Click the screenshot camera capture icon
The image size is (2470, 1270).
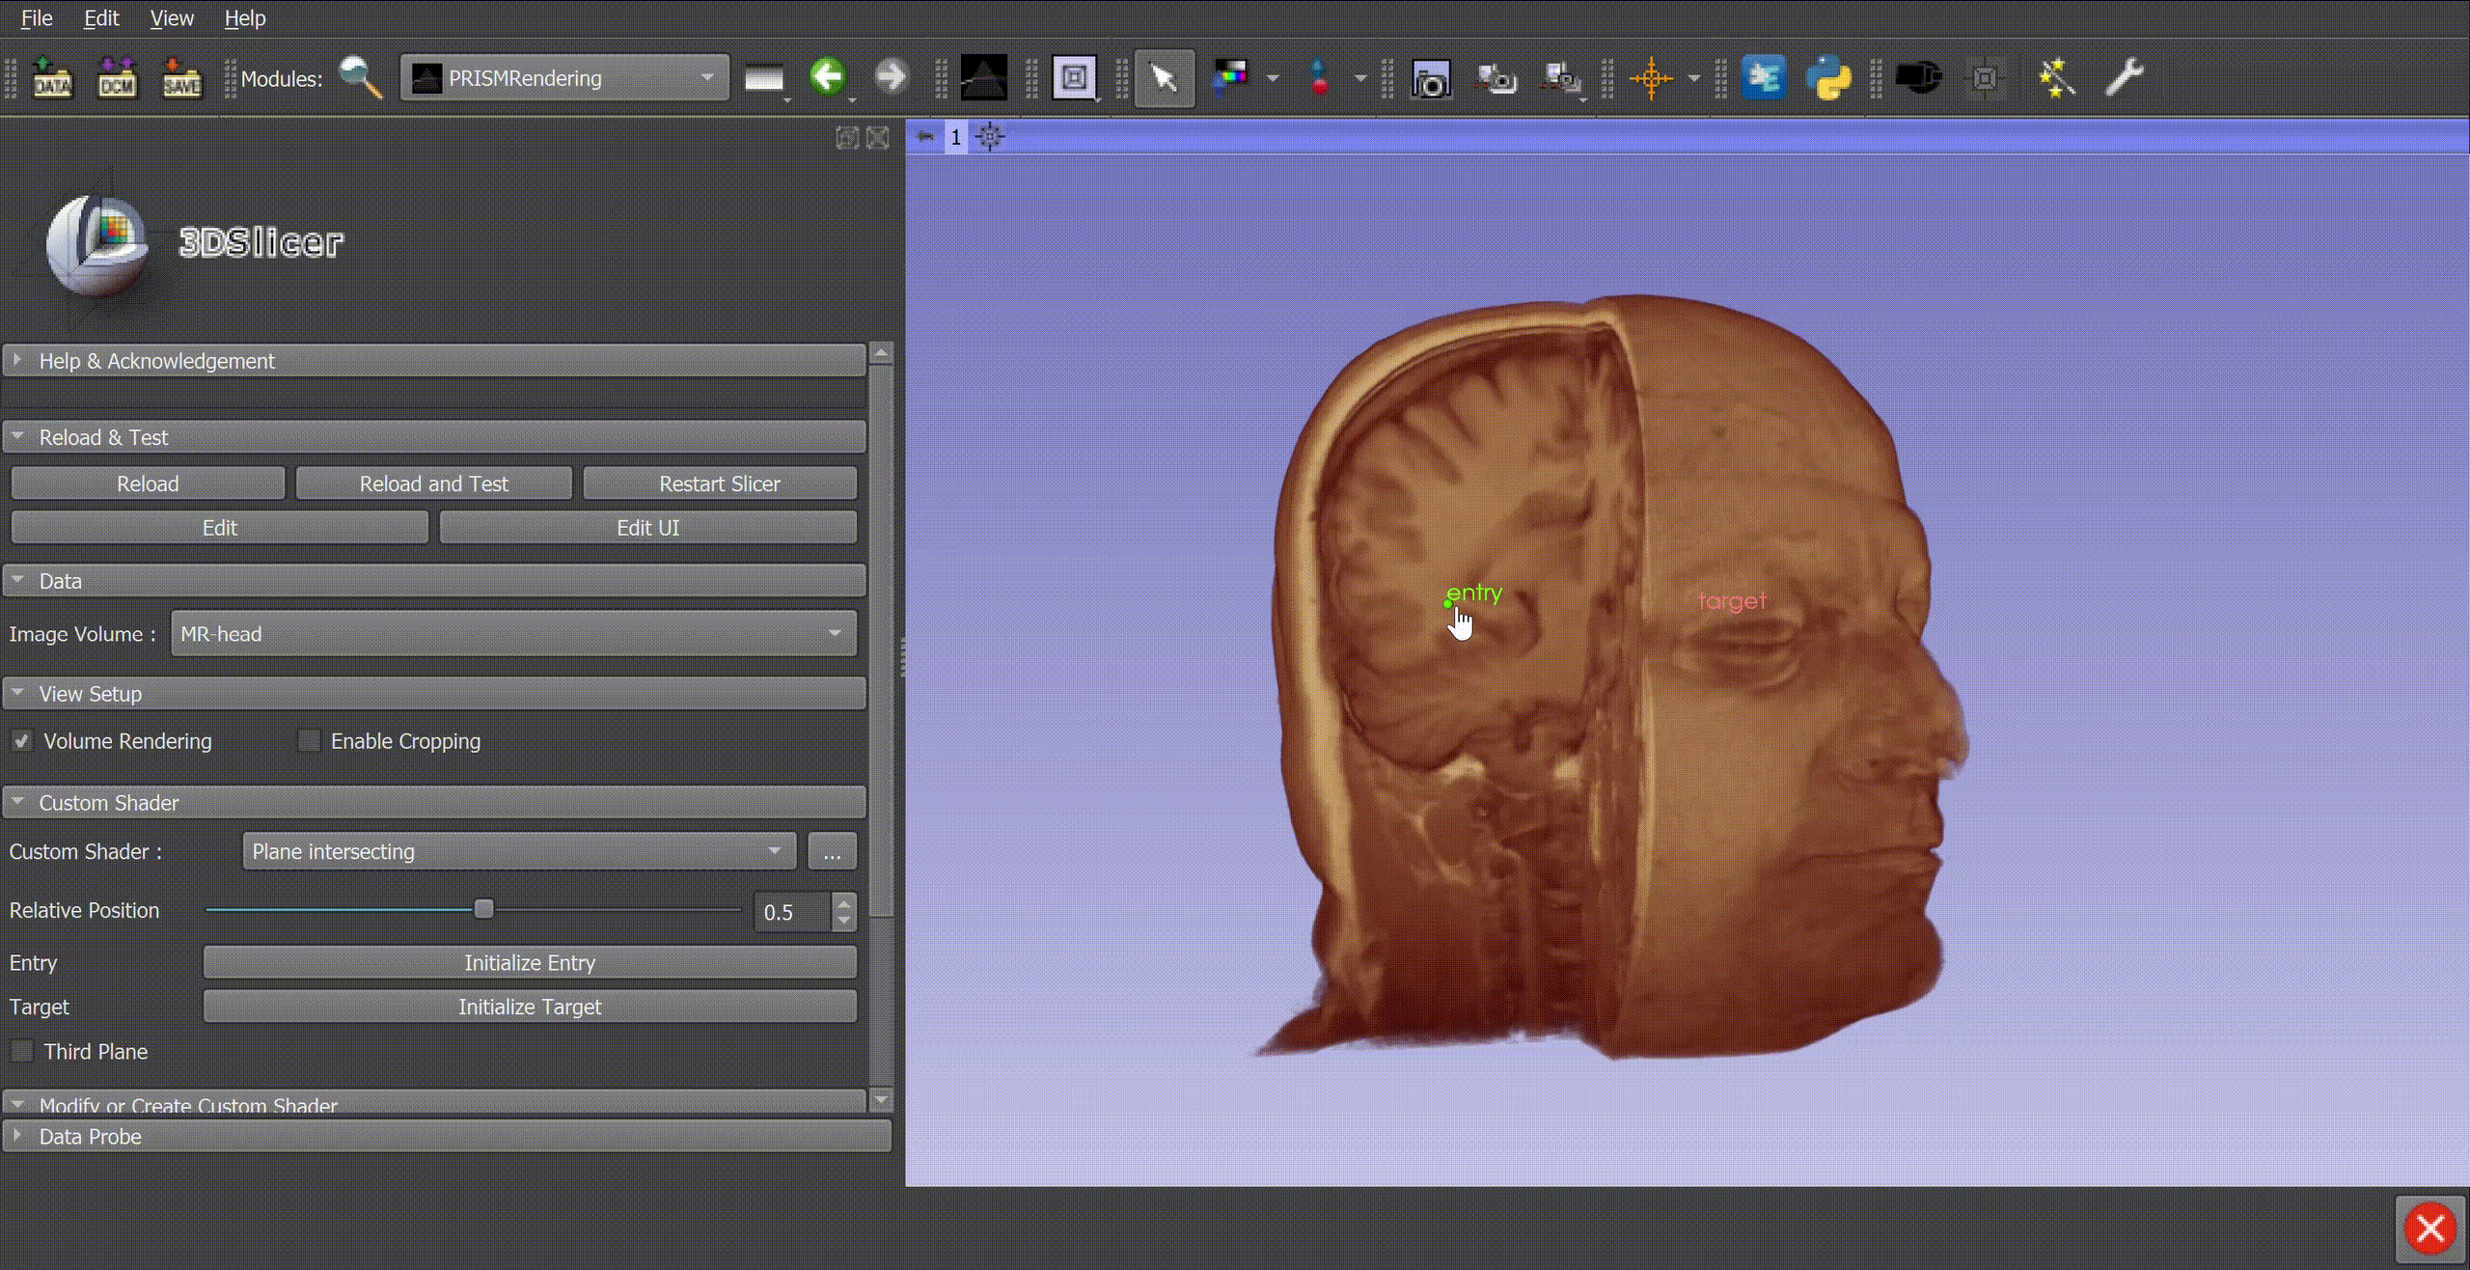tap(1431, 78)
